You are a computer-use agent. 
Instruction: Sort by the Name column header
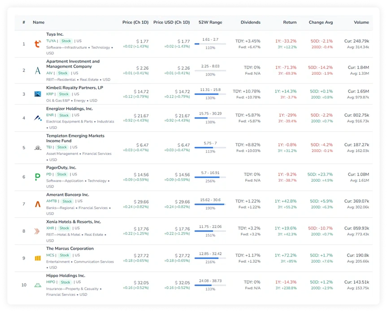(x=39, y=22)
